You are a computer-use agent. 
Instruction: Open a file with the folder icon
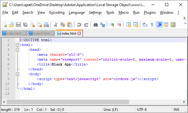point(11,25)
